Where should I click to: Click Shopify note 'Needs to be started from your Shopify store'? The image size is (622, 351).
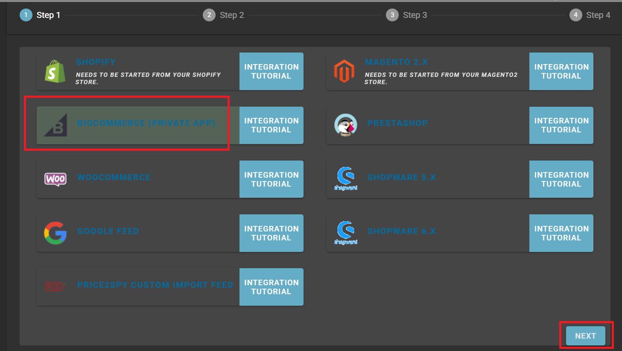click(x=148, y=78)
